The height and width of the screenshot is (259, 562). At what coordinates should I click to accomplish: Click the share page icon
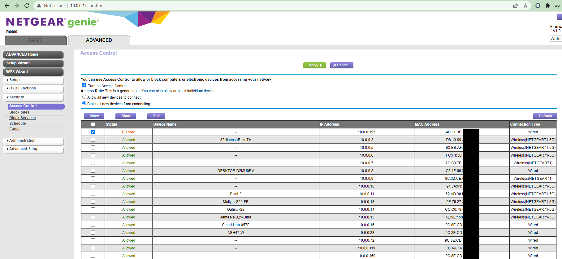pyautogui.click(x=516, y=6)
